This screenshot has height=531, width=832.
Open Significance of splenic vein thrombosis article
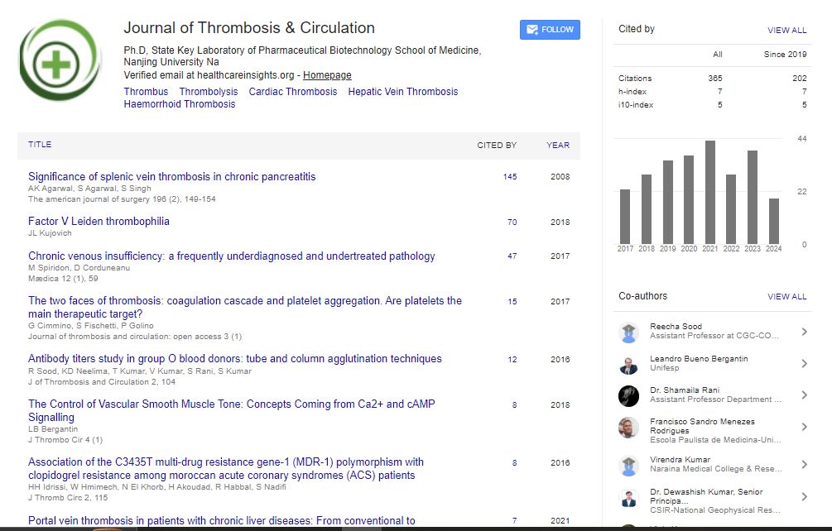coord(172,176)
